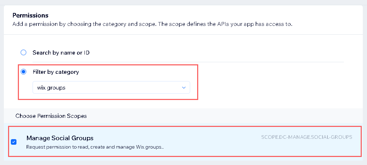This screenshot has height=165, width=367.
Task: Click the 'wix groups' text in dropdown
Action: 51,88
